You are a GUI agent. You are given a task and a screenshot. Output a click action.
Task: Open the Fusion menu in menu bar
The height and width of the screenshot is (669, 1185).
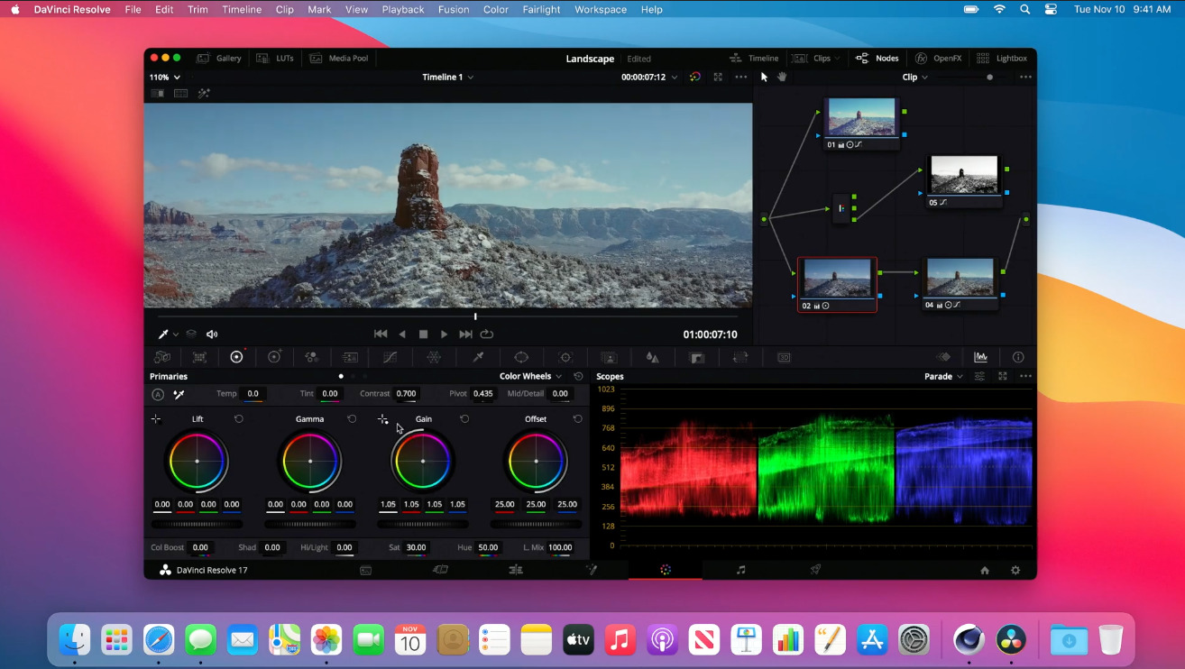click(x=454, y=9)
